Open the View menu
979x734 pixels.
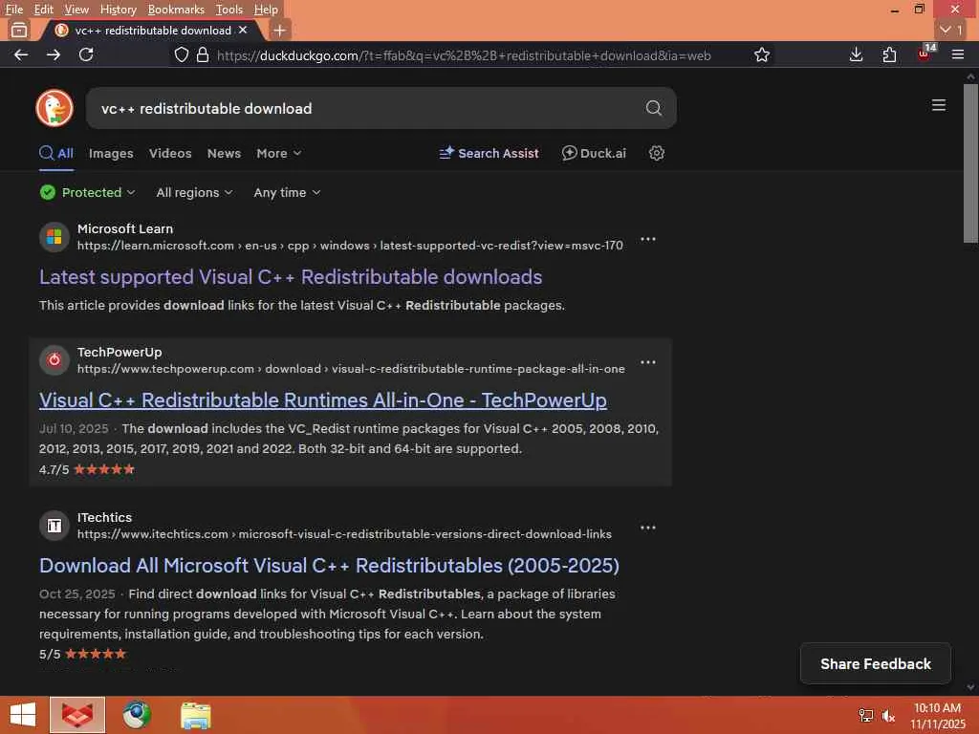(x=76, y=10)
